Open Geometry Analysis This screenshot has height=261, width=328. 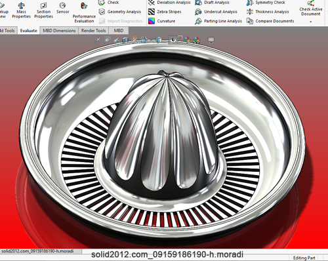120,12
